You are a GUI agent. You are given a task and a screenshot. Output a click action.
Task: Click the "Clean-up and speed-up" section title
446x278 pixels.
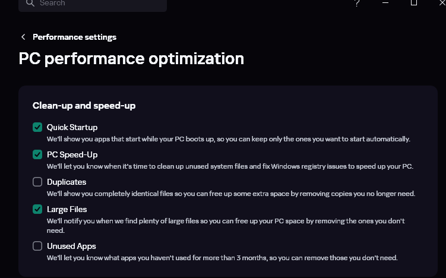click(x=84, y=106)
